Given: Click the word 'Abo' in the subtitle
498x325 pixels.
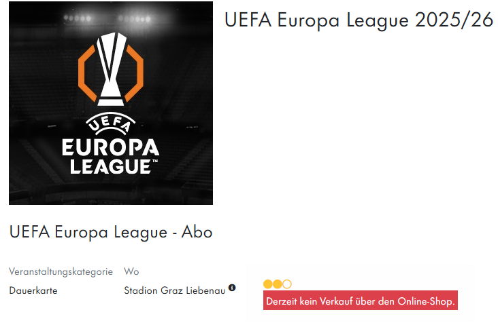Looking at the screenshot, I should [197, 232].
